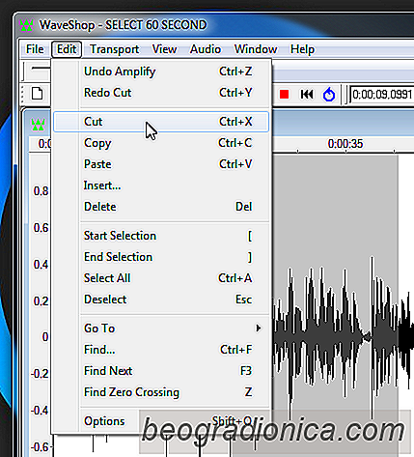Select Copy in the Edit menu

[161, 143]
